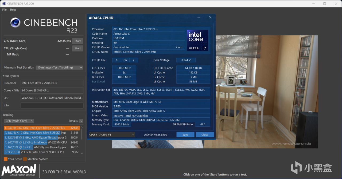342x179 pixels.
Task: Select ranking row Intel Core Ultra 5 250KF Plus
Action: (41, 133)
